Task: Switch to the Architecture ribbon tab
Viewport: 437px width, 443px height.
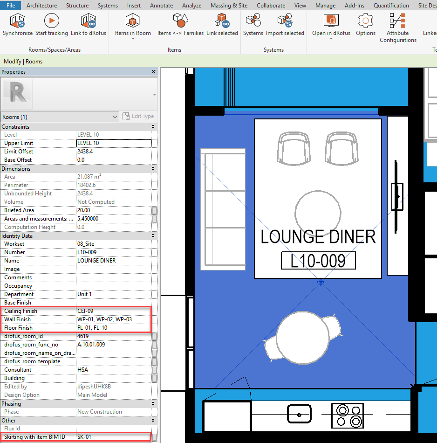Action: pos(42,6)
